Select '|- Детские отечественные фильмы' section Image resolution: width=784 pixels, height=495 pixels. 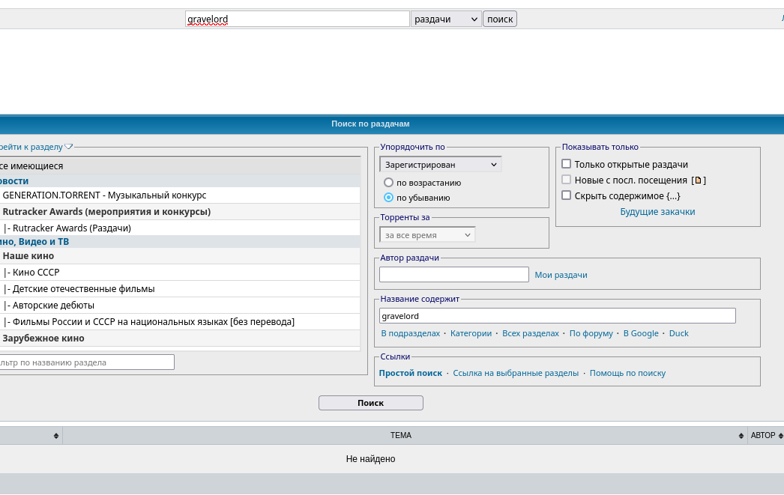click(x=179, y=289)
